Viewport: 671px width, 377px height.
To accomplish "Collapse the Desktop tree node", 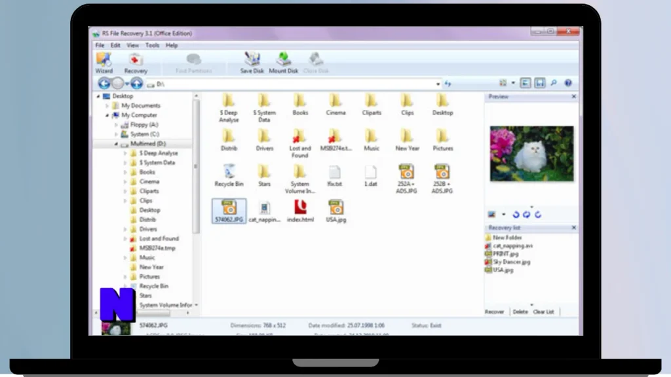I will [98, 96].
